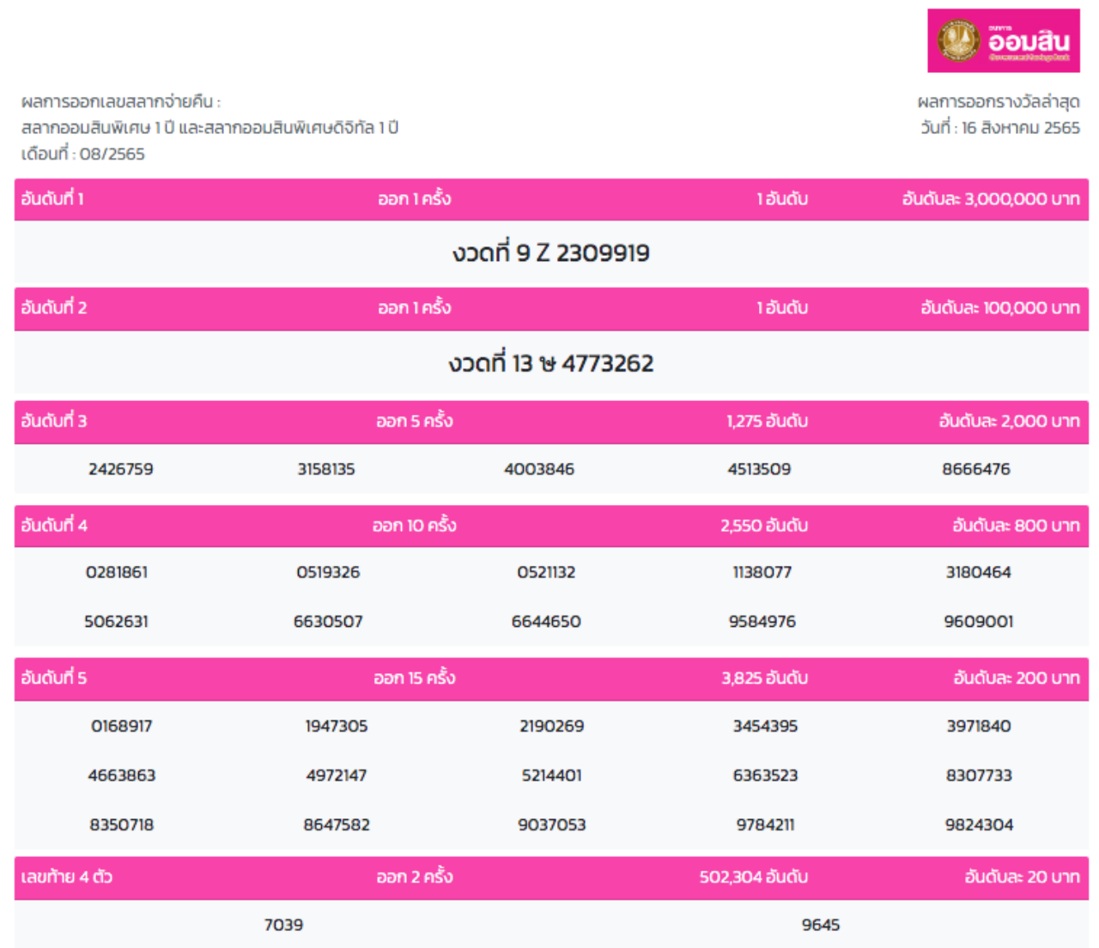Select third prize number 2426759

pos(121,470)
